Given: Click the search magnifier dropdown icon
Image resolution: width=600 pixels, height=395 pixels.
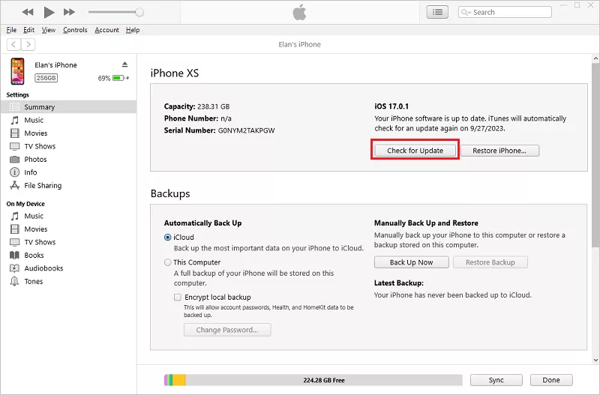Looking at the screenshot, I should (466, 12).
